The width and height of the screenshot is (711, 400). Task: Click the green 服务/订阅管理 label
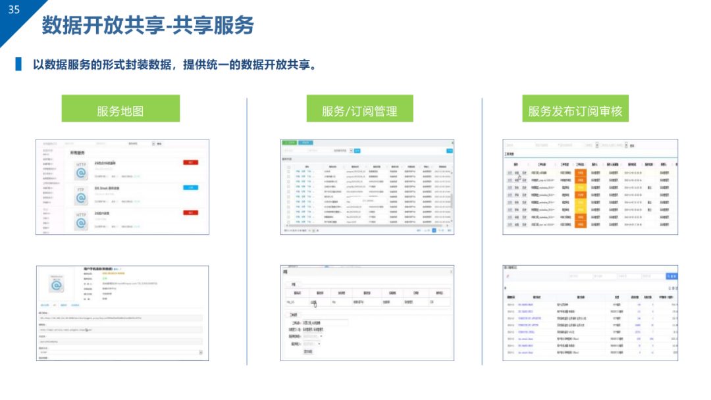[359, 109]
